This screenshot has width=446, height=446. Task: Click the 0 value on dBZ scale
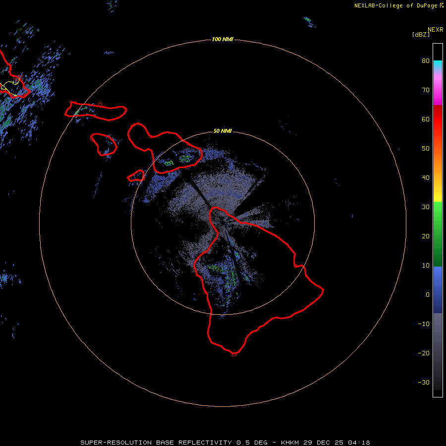tap(428, 295)
